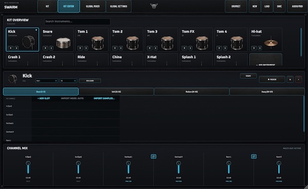Solo the Snare instrument
Image resolution: width=308 pixels, height=189 pixels.
pyautogui.click(x=51, y=48)
